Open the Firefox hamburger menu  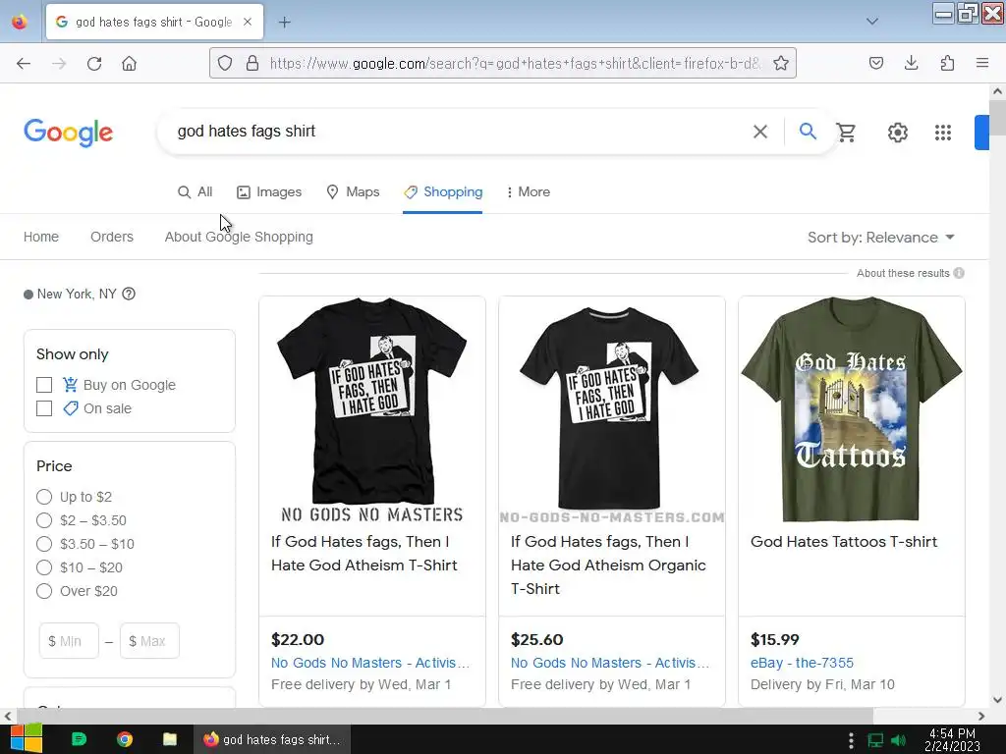pos(982,63)
